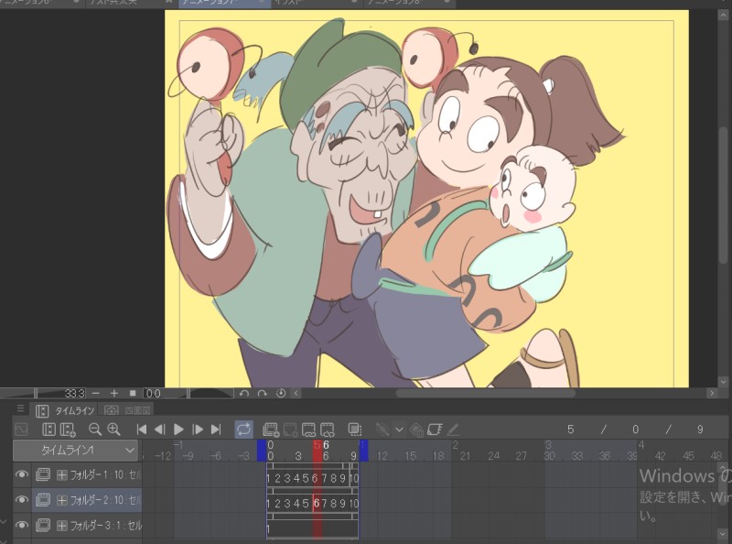Step back to the previous frame
Screen dimensions: 732x544
(159, 430)
